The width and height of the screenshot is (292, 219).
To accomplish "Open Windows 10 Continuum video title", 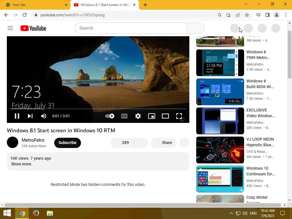I will [260, 171].
